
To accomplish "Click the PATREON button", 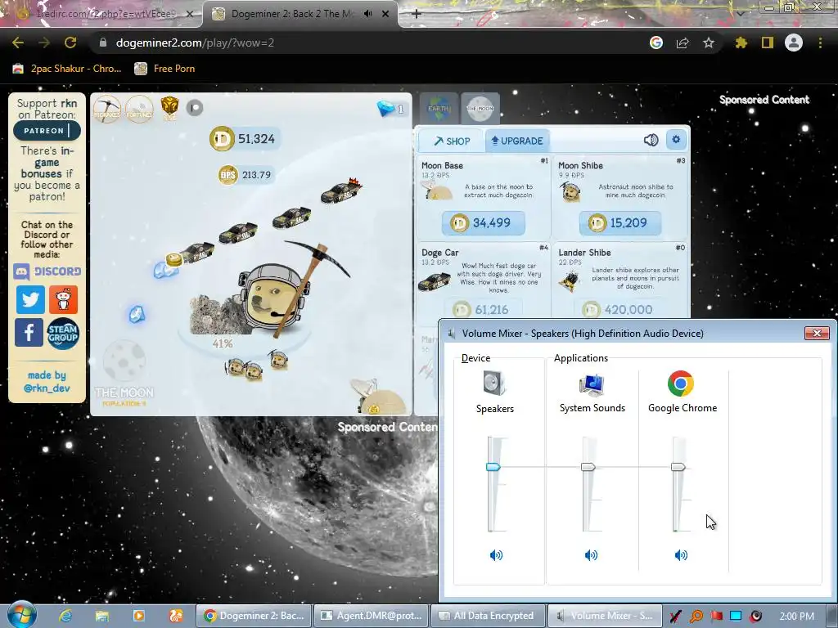I will (47, 130).
